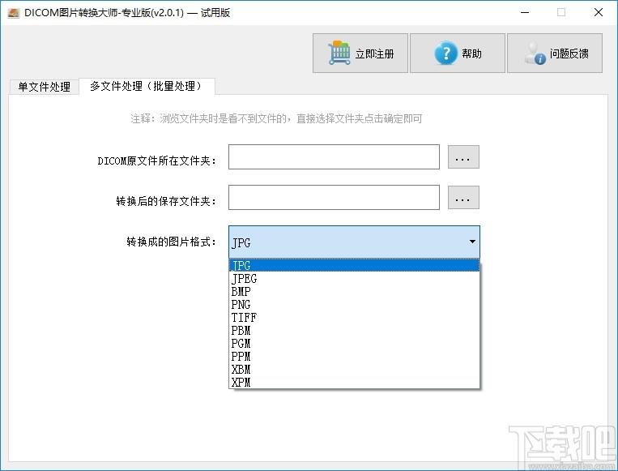Select XPM output format
Screen dimensions: 618x471
[x=354, y=383]
